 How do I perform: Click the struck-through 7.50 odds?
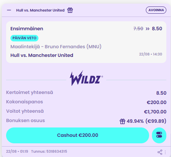click(138, 29)
